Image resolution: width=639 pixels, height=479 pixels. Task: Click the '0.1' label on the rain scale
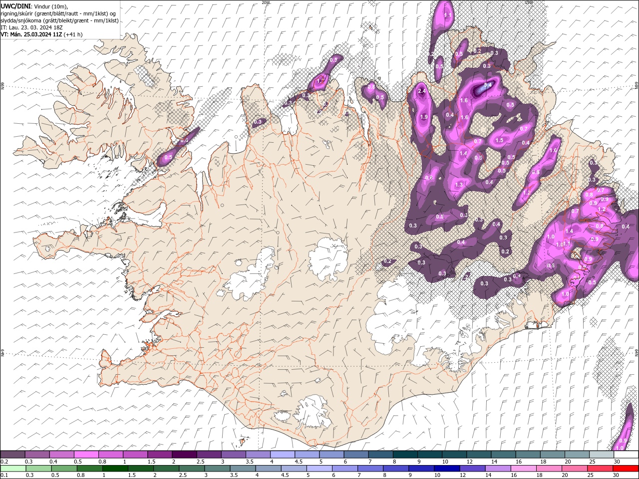click(4, 475)
